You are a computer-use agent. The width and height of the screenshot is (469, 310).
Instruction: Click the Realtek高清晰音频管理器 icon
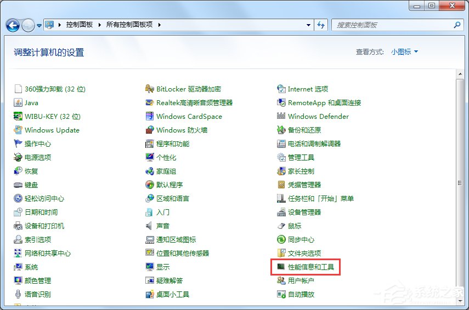coord(150,103)
